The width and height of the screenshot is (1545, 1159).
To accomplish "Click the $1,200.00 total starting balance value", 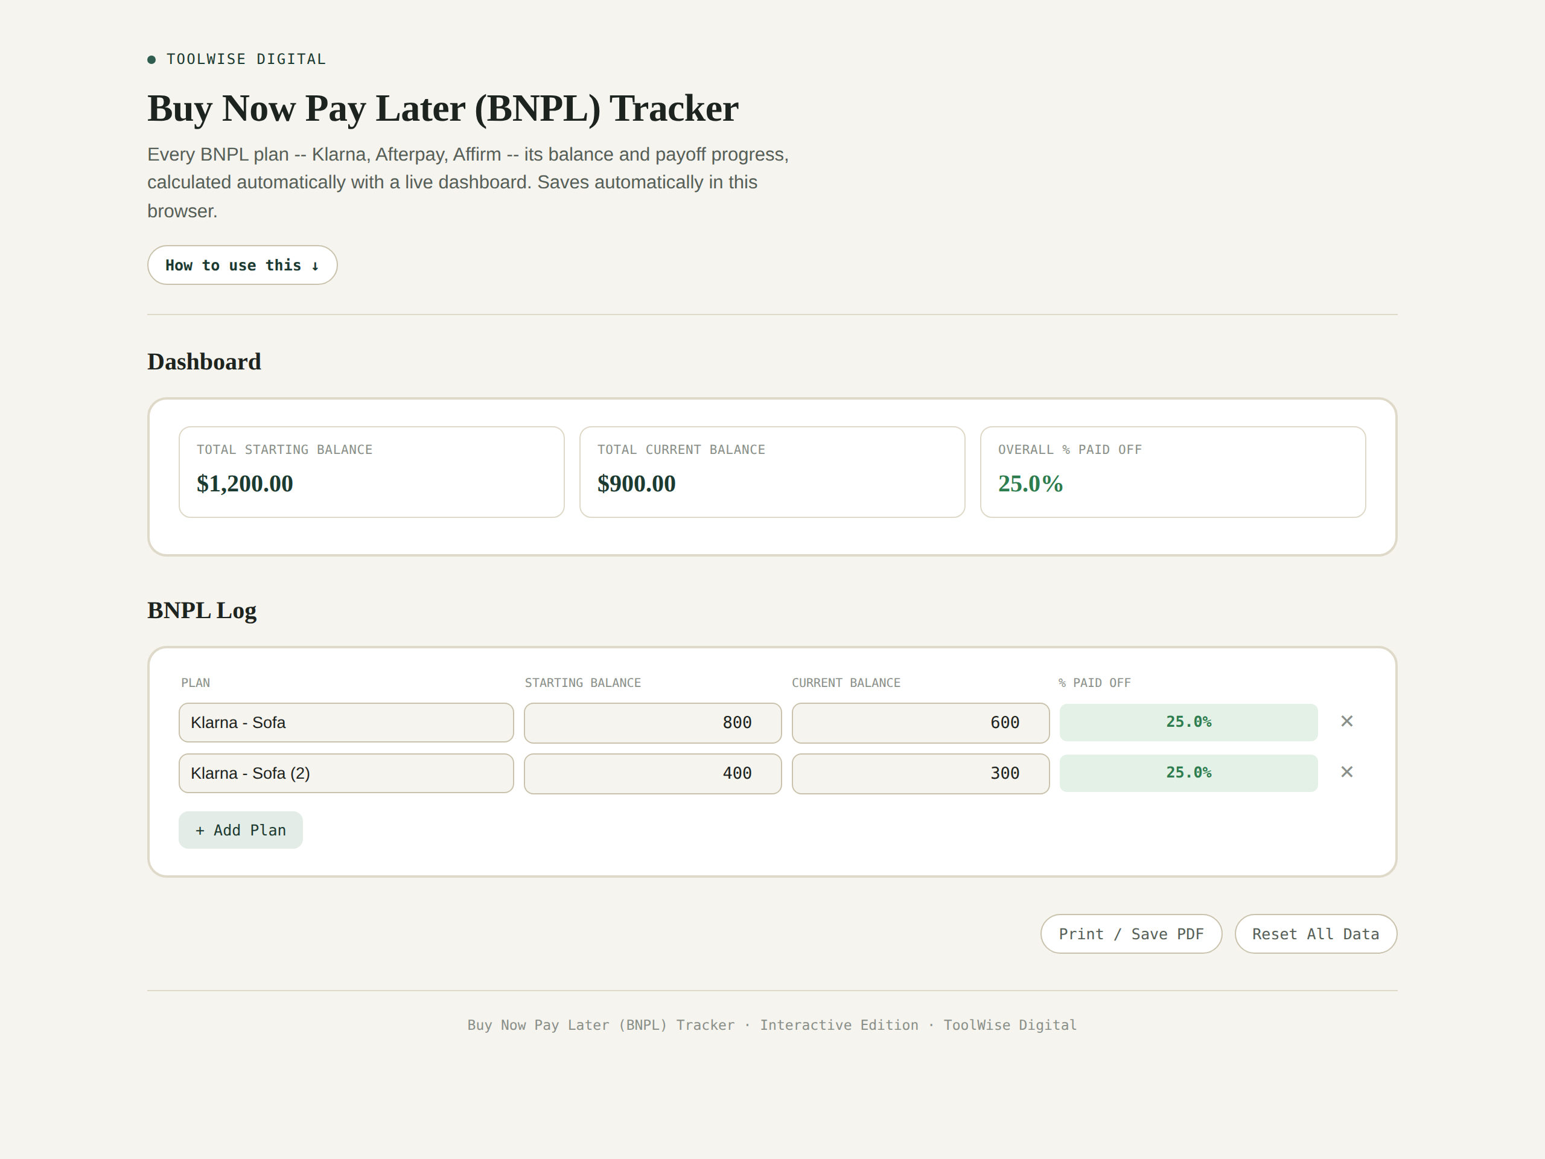I will click(x=244, y=484).
